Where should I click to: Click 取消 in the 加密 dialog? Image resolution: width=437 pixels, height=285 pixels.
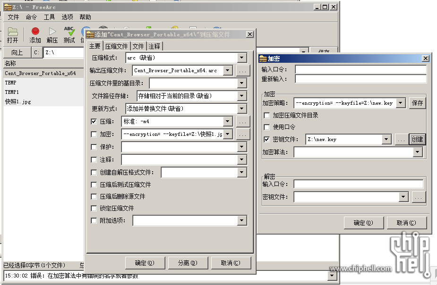click(x=406, y=223)
